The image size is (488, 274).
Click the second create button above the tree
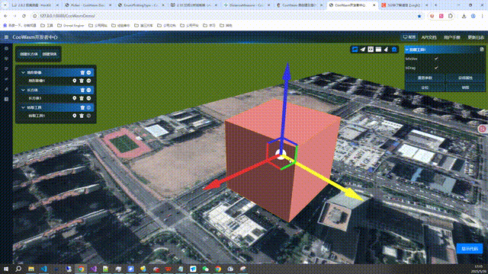[50, 54]
